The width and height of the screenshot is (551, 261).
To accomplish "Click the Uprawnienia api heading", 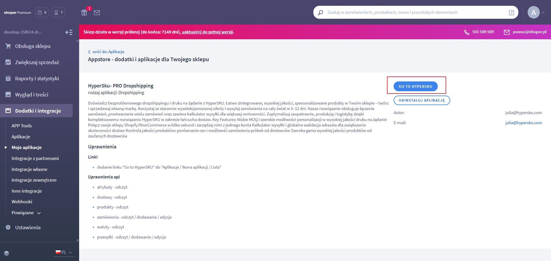I will (x=104, y=177).
